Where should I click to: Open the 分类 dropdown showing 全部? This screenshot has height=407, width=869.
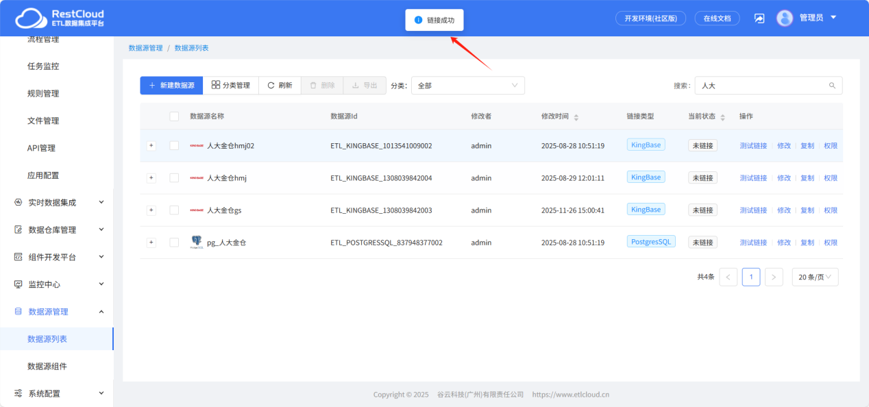pyautogui.click(x=467, y=86)
